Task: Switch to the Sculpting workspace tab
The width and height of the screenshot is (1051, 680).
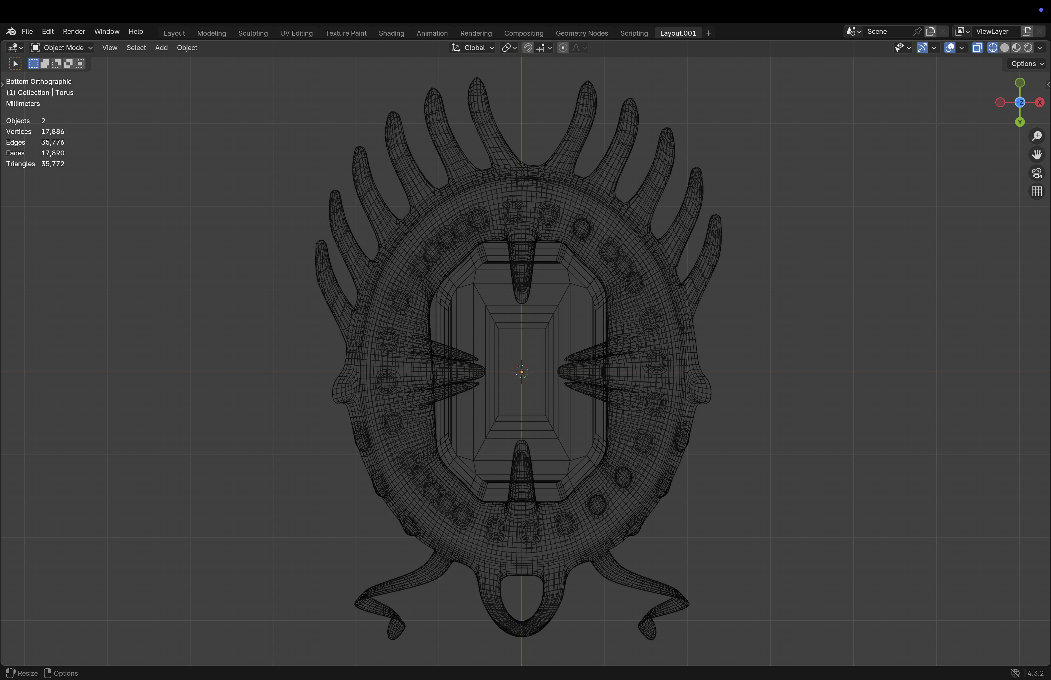Action: [253, 33]
